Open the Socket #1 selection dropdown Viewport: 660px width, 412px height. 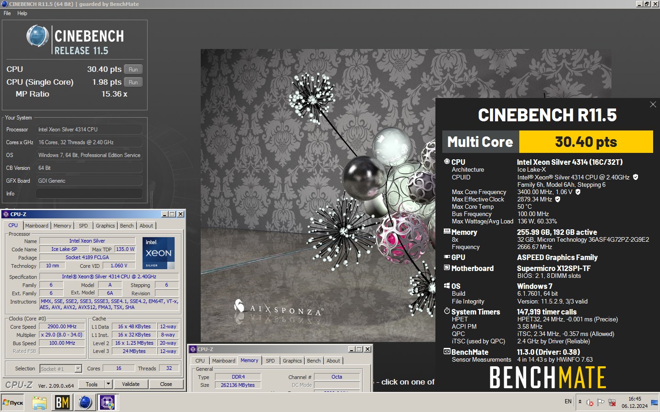[60, 369]
